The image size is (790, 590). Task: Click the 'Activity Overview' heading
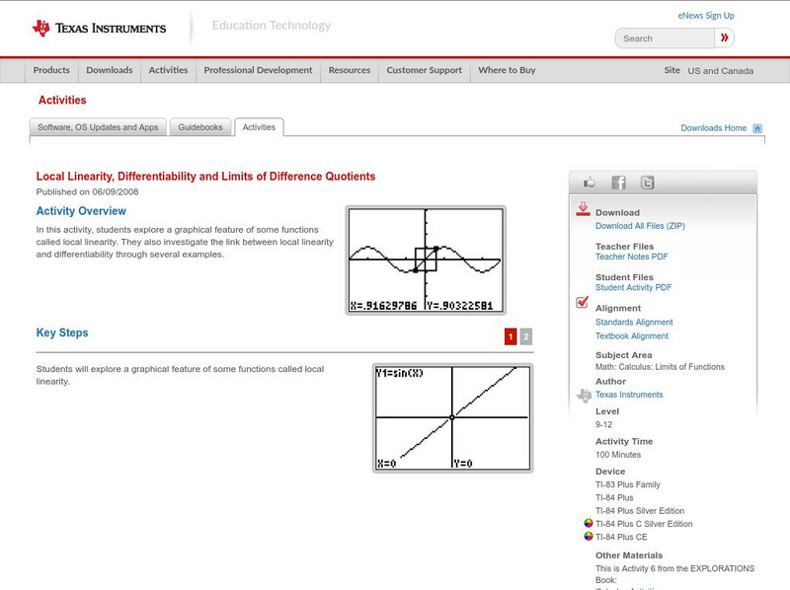click(81, 211)
